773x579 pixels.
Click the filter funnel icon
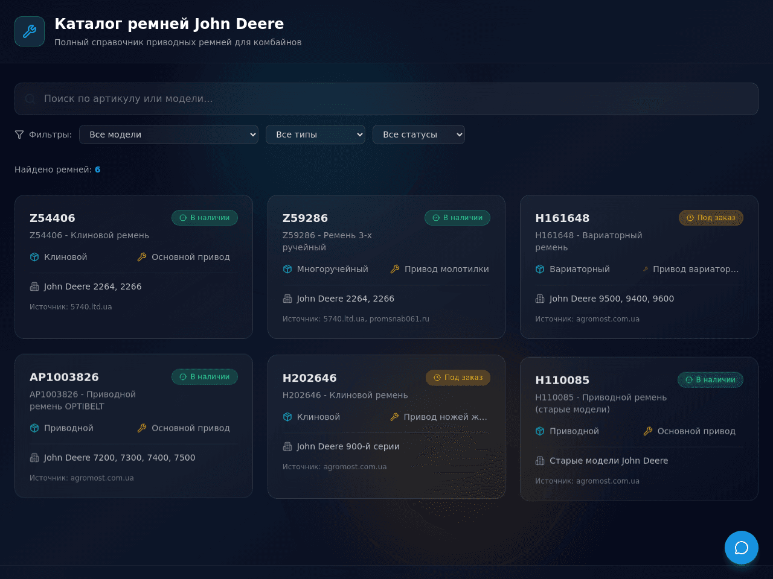coord(19,134)
